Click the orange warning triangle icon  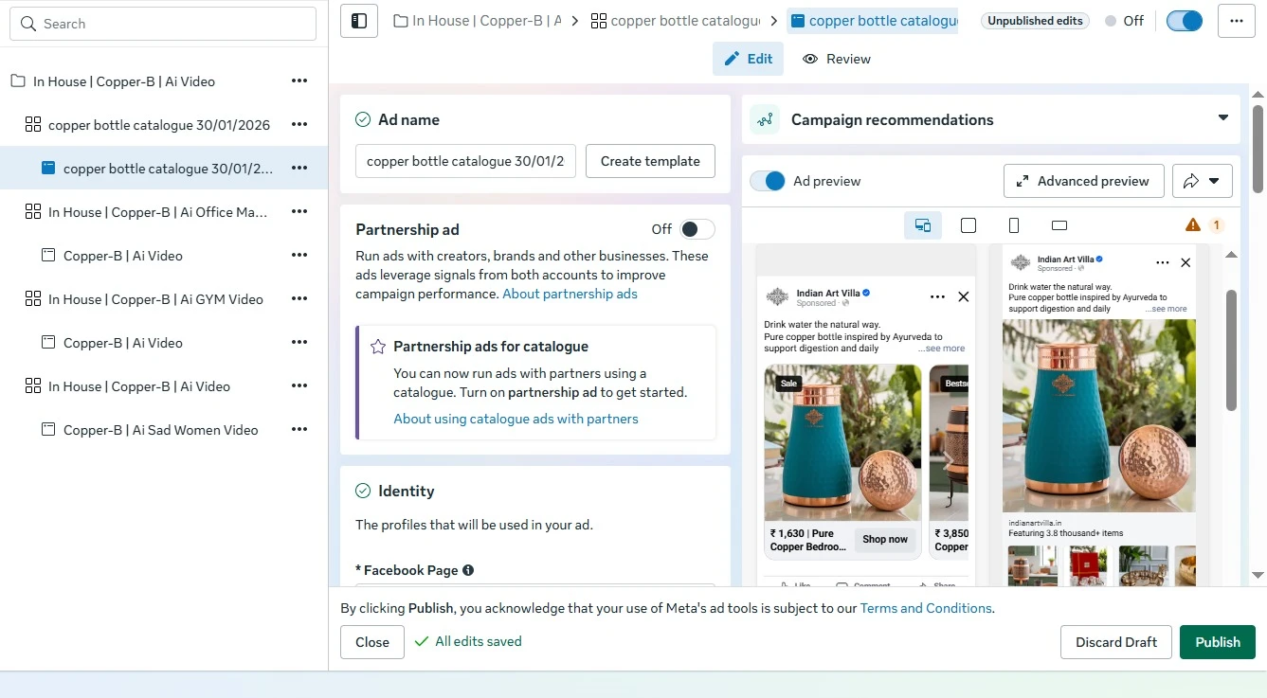point(1193,224)
